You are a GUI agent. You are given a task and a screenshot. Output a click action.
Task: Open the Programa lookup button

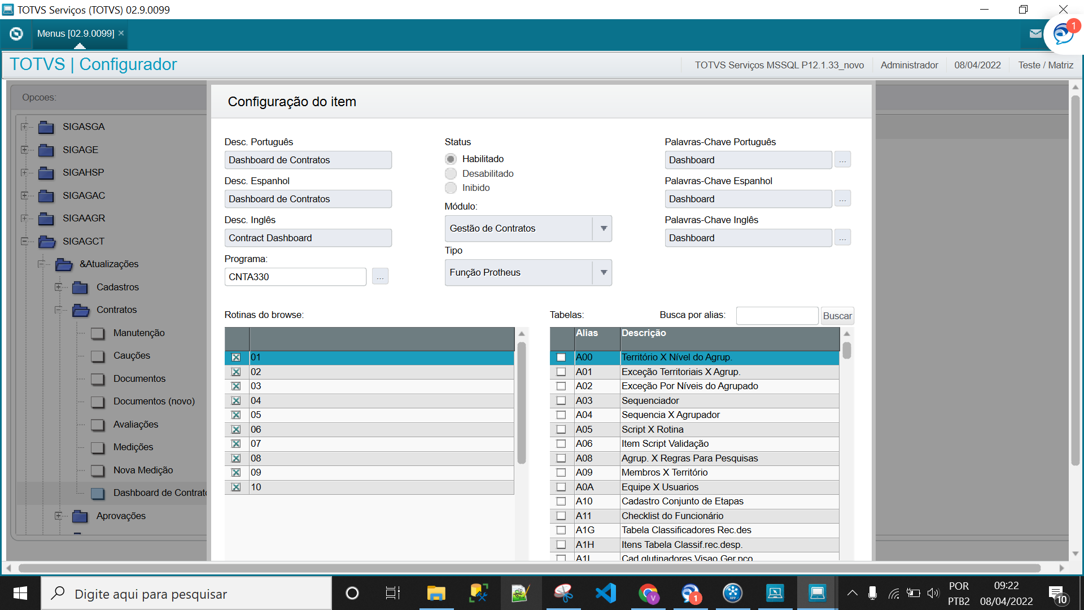click(380, 277)
